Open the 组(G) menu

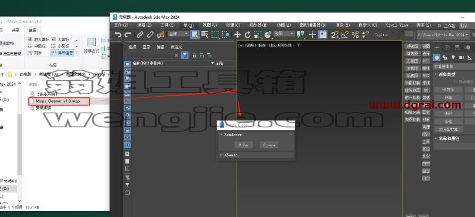189,25
